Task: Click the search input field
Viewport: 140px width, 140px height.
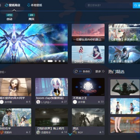Action: [108, 5]
